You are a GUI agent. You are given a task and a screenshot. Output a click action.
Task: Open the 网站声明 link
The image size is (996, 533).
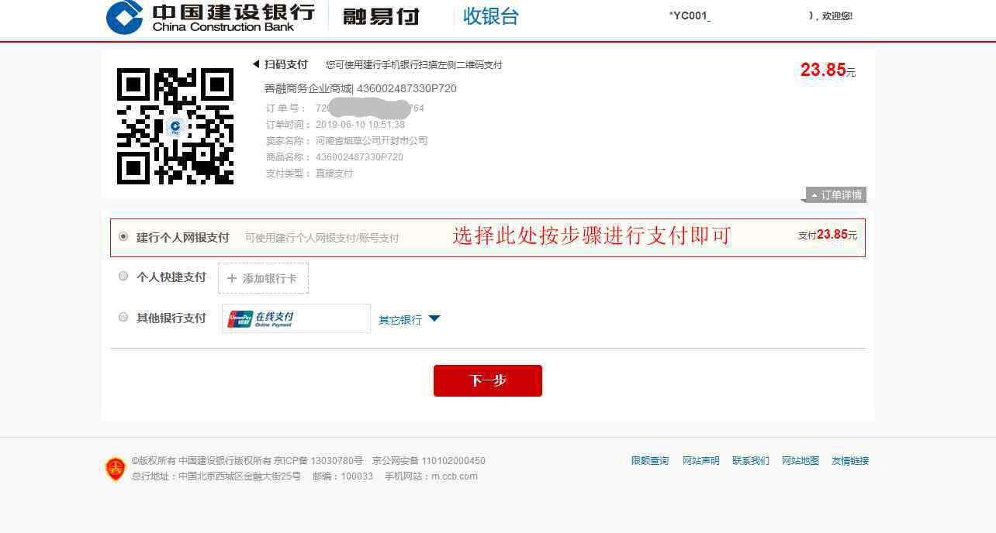coord(701,461)
